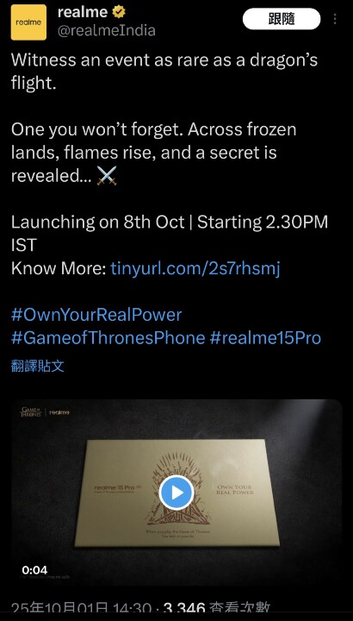Click the realme logo inside the video
This screenshot has height=621, width=353.
[59, 412]
